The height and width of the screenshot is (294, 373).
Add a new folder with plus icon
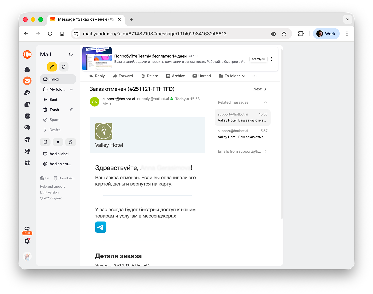click(71, 89)
